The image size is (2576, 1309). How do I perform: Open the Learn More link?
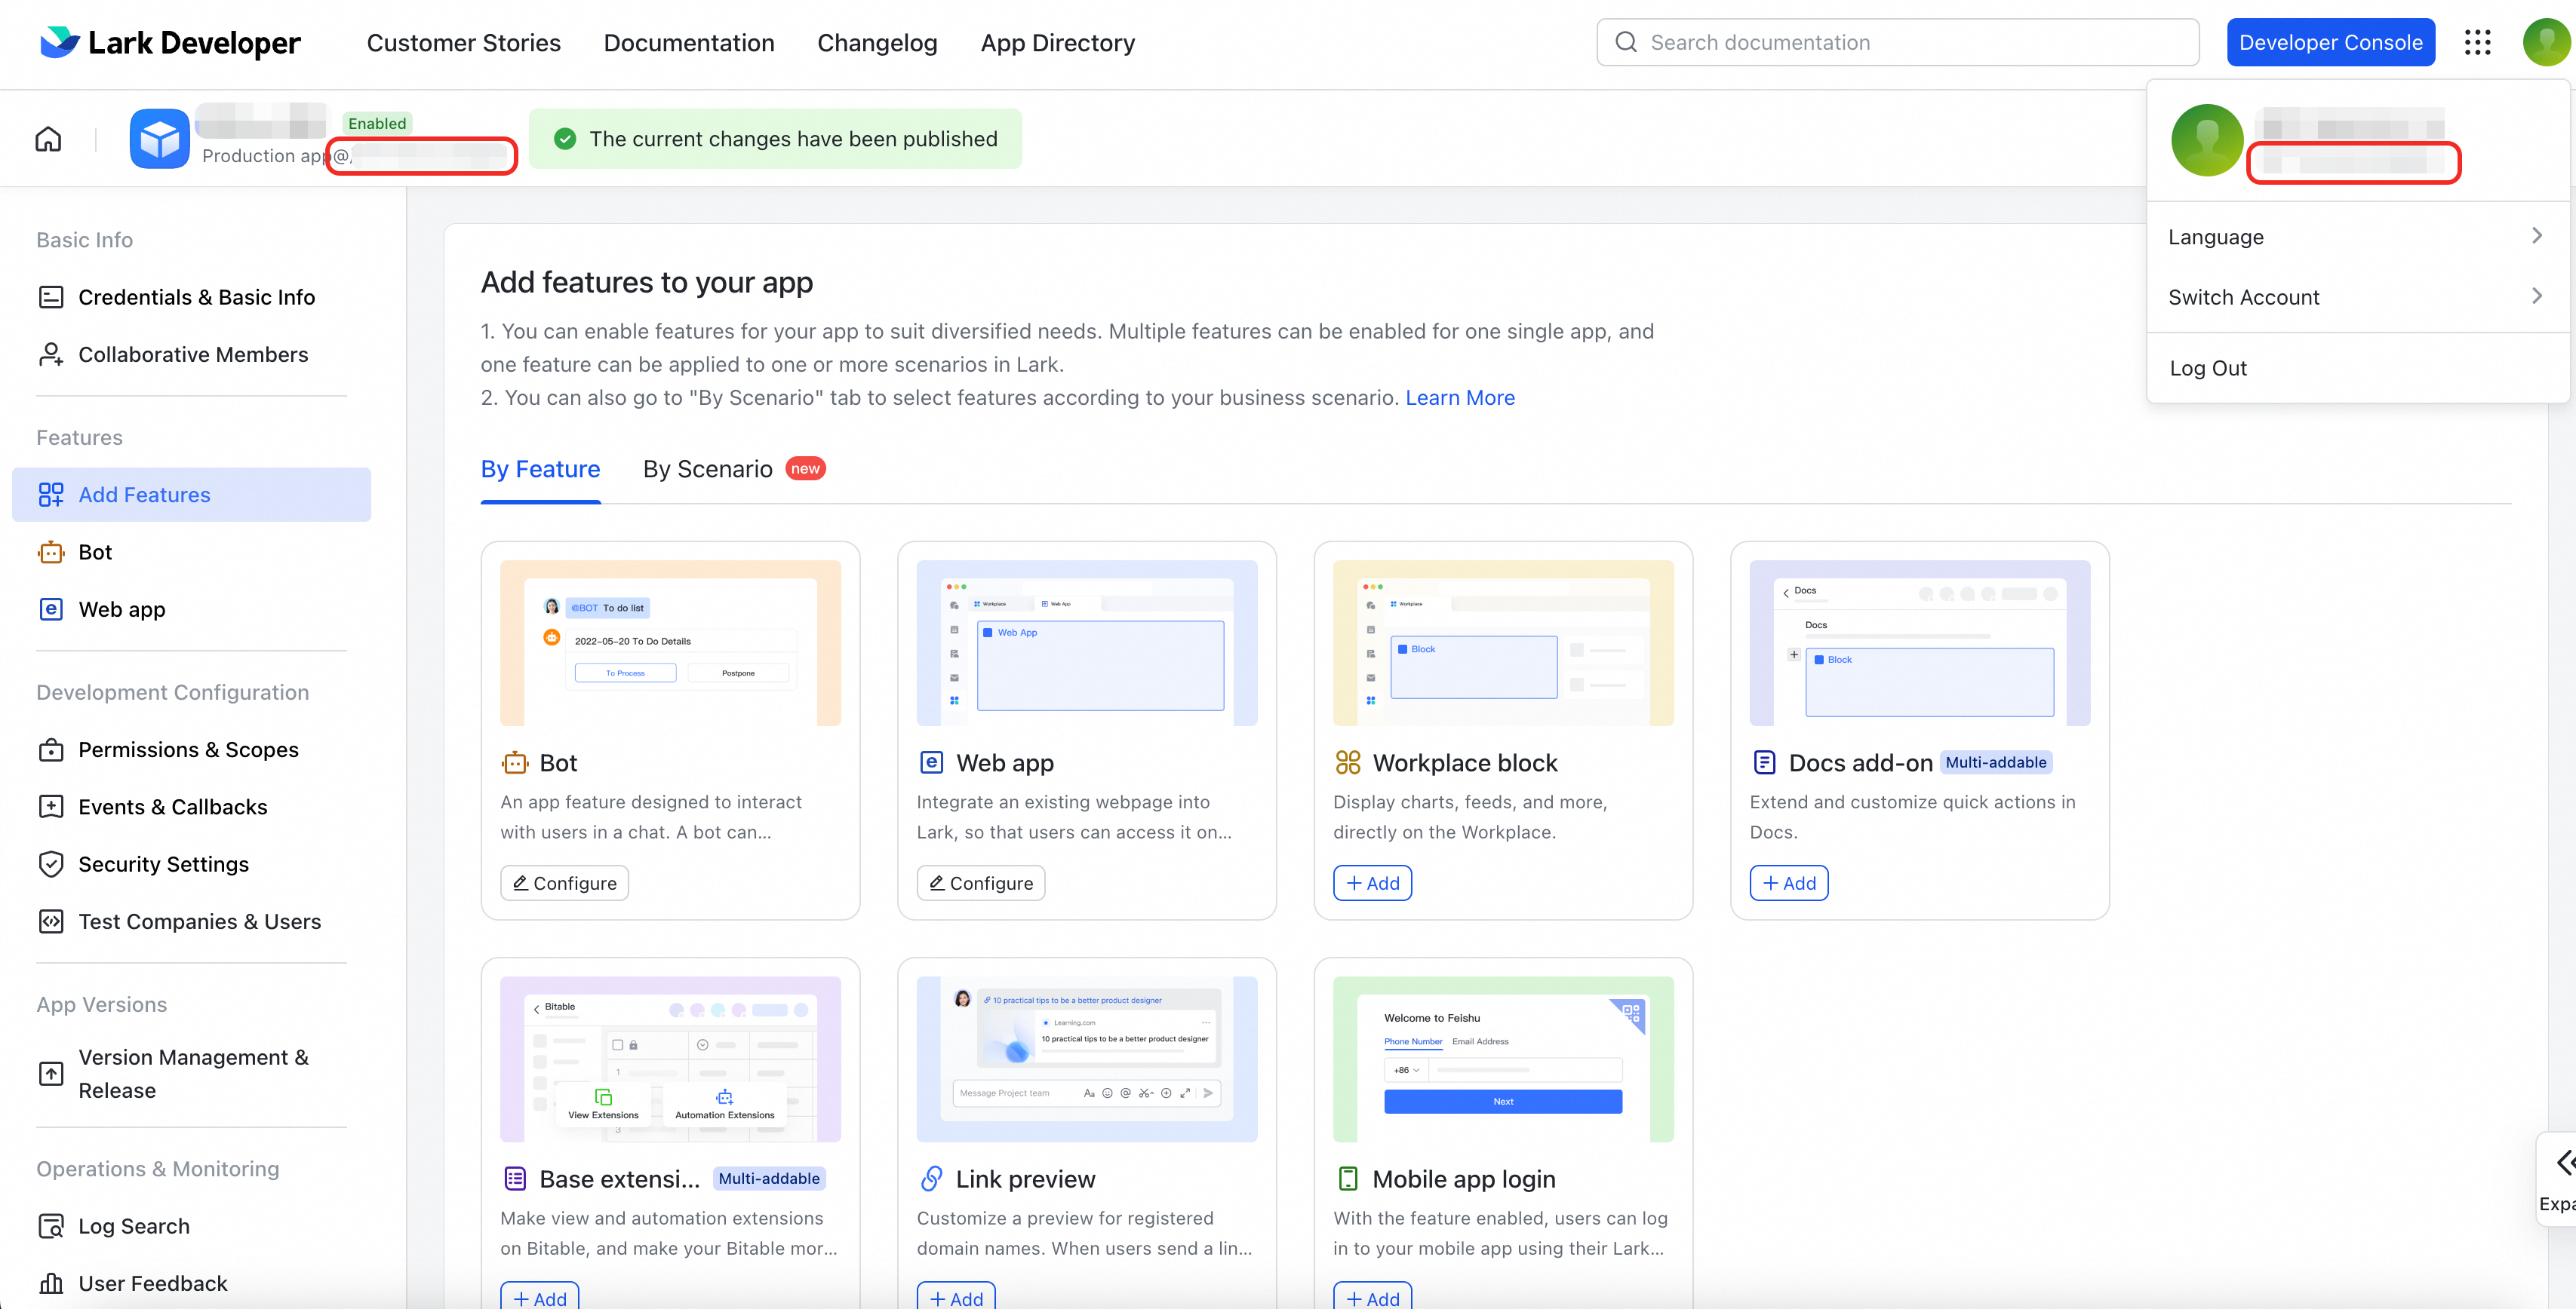click(x=1459, y=397)
